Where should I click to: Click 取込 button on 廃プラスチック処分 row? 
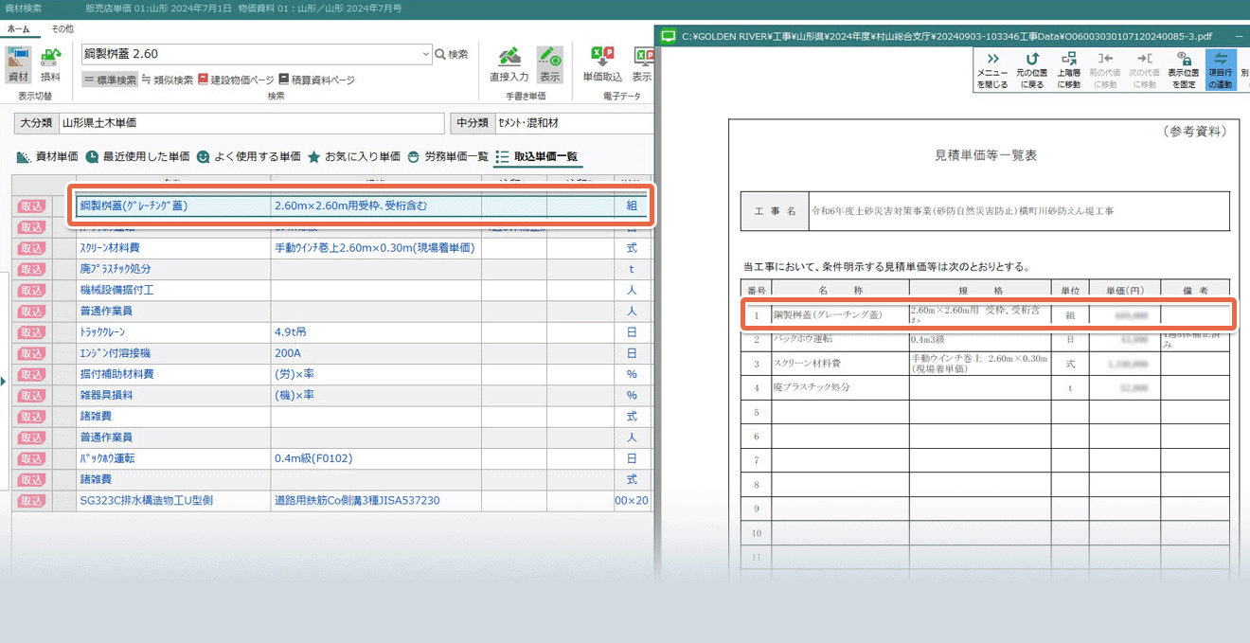click(x=32, y=269)
